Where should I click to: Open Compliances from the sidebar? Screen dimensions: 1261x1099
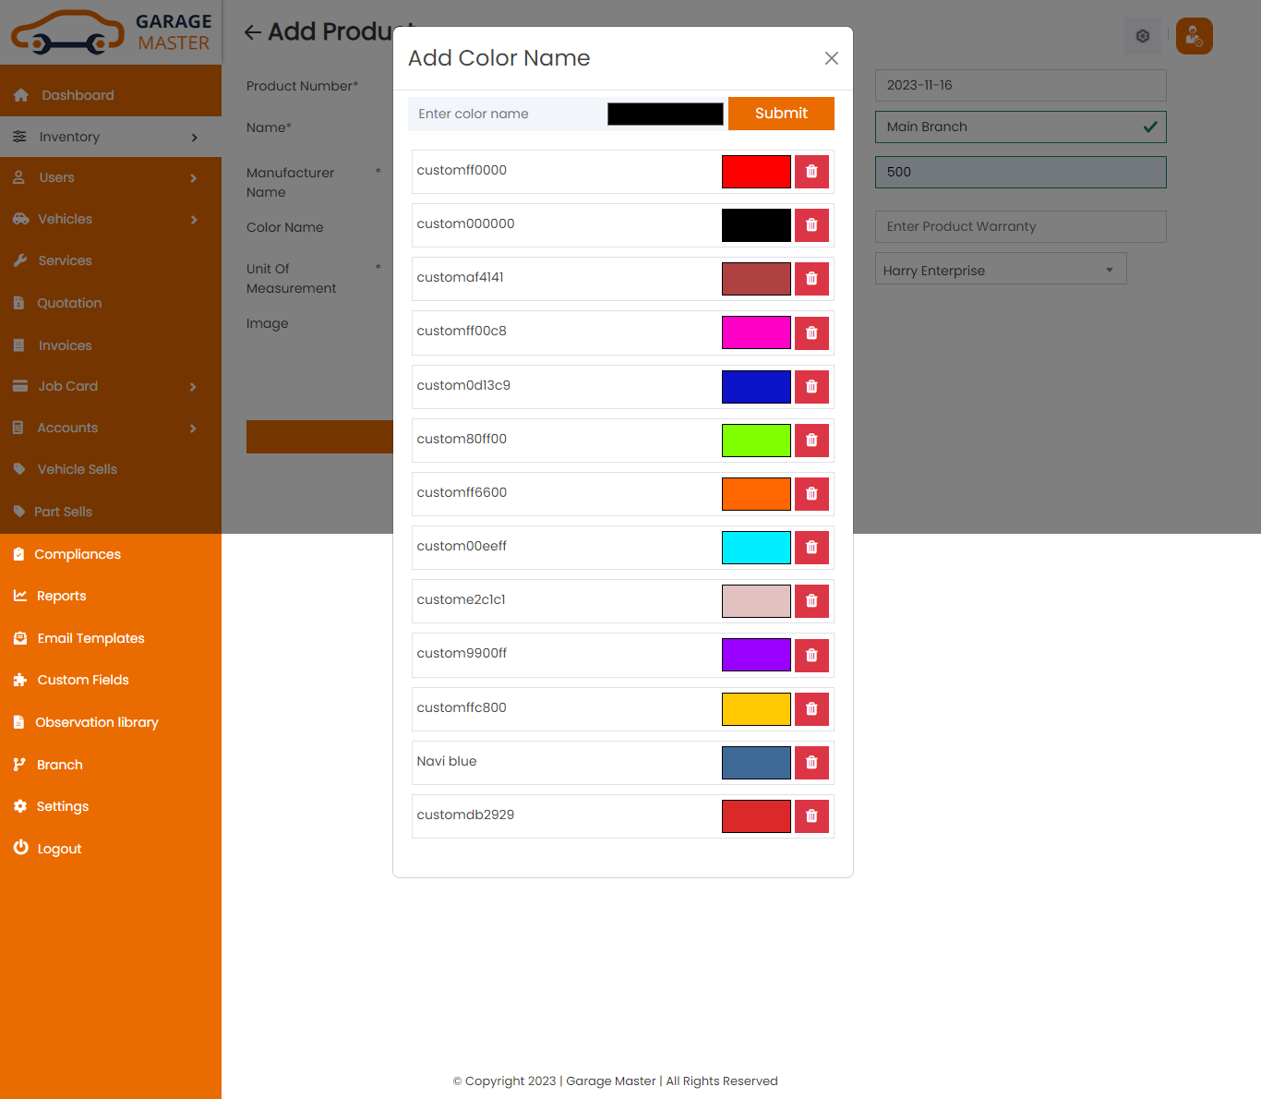[x=78, y=554]
